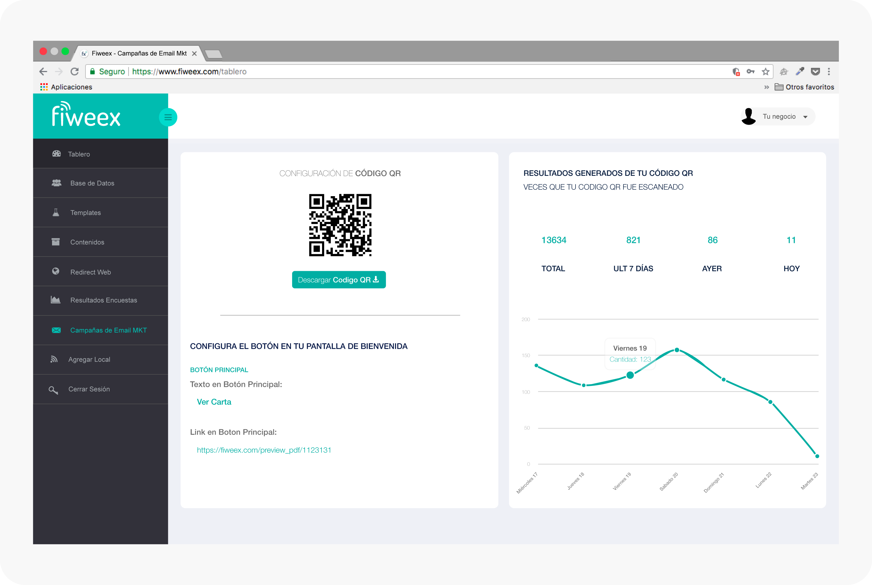Click the Pocket extension icon
The width and height of the screenshot is (872, 585).
tap(815, 71)
